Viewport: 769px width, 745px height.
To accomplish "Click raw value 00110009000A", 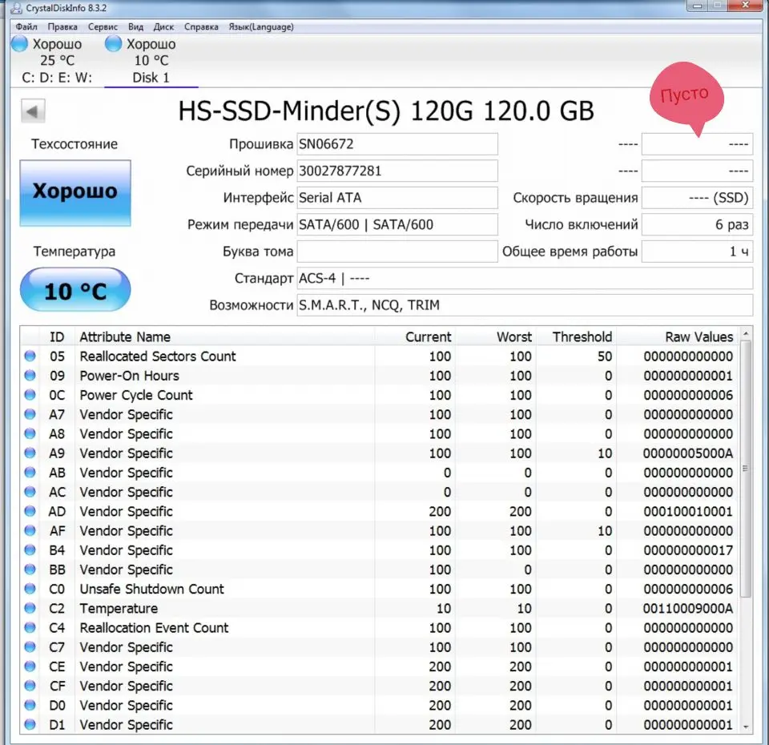I will click(687, 609).
